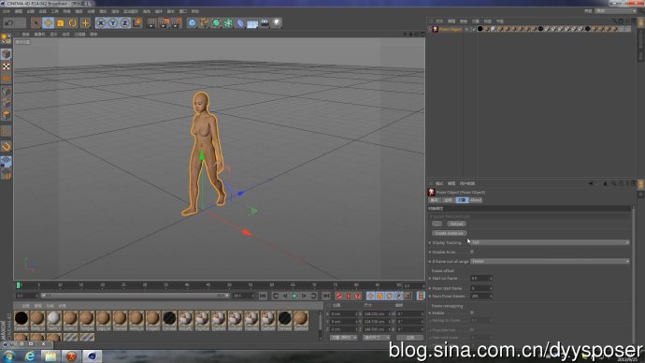Click the green NURBS generator icon
This screenshot has width=645, height=363.
pyautogui.click(x=216, y=23)
